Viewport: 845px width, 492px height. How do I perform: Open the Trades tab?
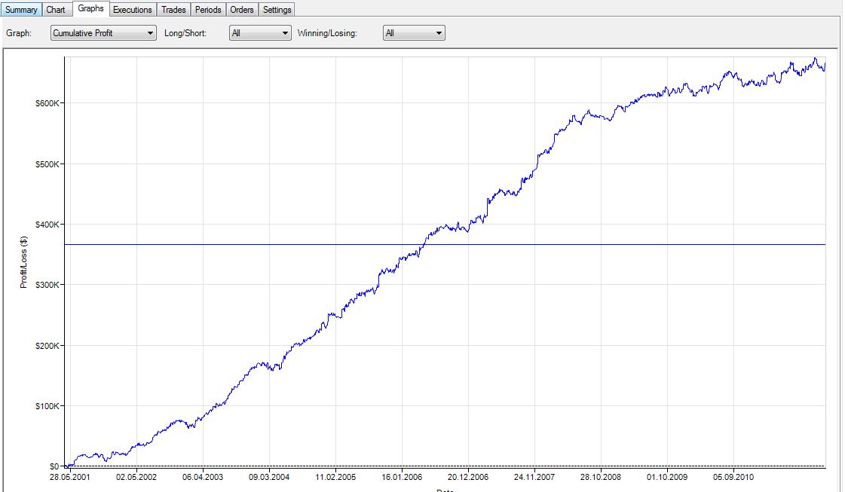point(173,10)
